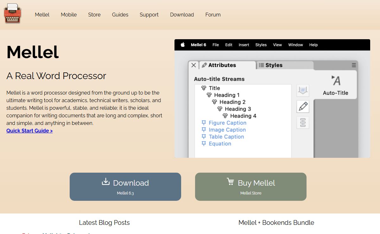Click the numbering icon above the pencil
380x234 pixels.
click(303, 90)
